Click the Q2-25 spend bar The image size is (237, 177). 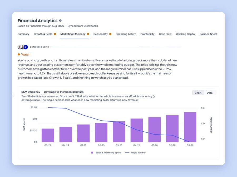coord(101,132)
